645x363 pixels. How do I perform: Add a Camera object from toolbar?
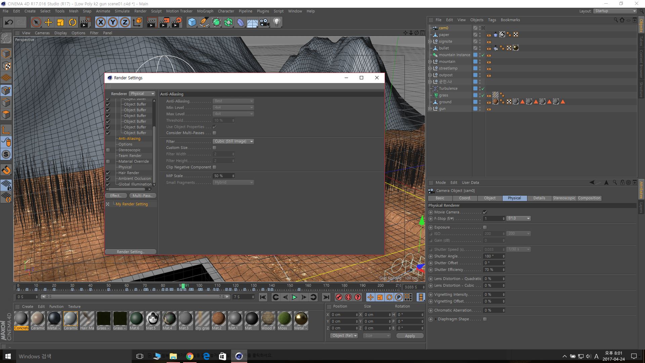click(x=265, y=23)
